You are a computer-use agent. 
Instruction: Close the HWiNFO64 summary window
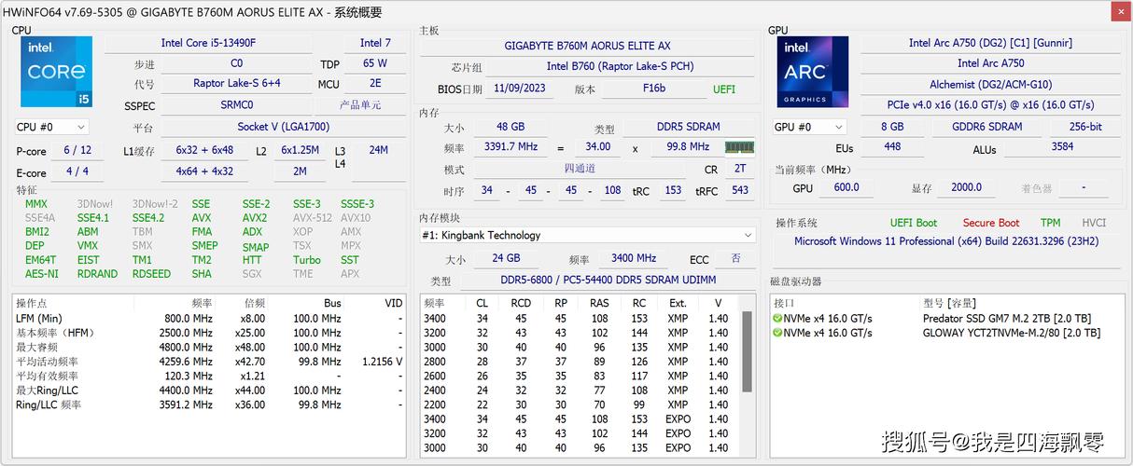pyautogui.click(x=1119, y=11)
